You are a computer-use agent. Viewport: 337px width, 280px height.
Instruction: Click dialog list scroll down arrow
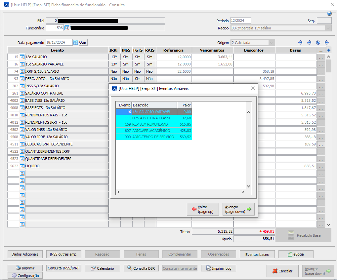248,186
